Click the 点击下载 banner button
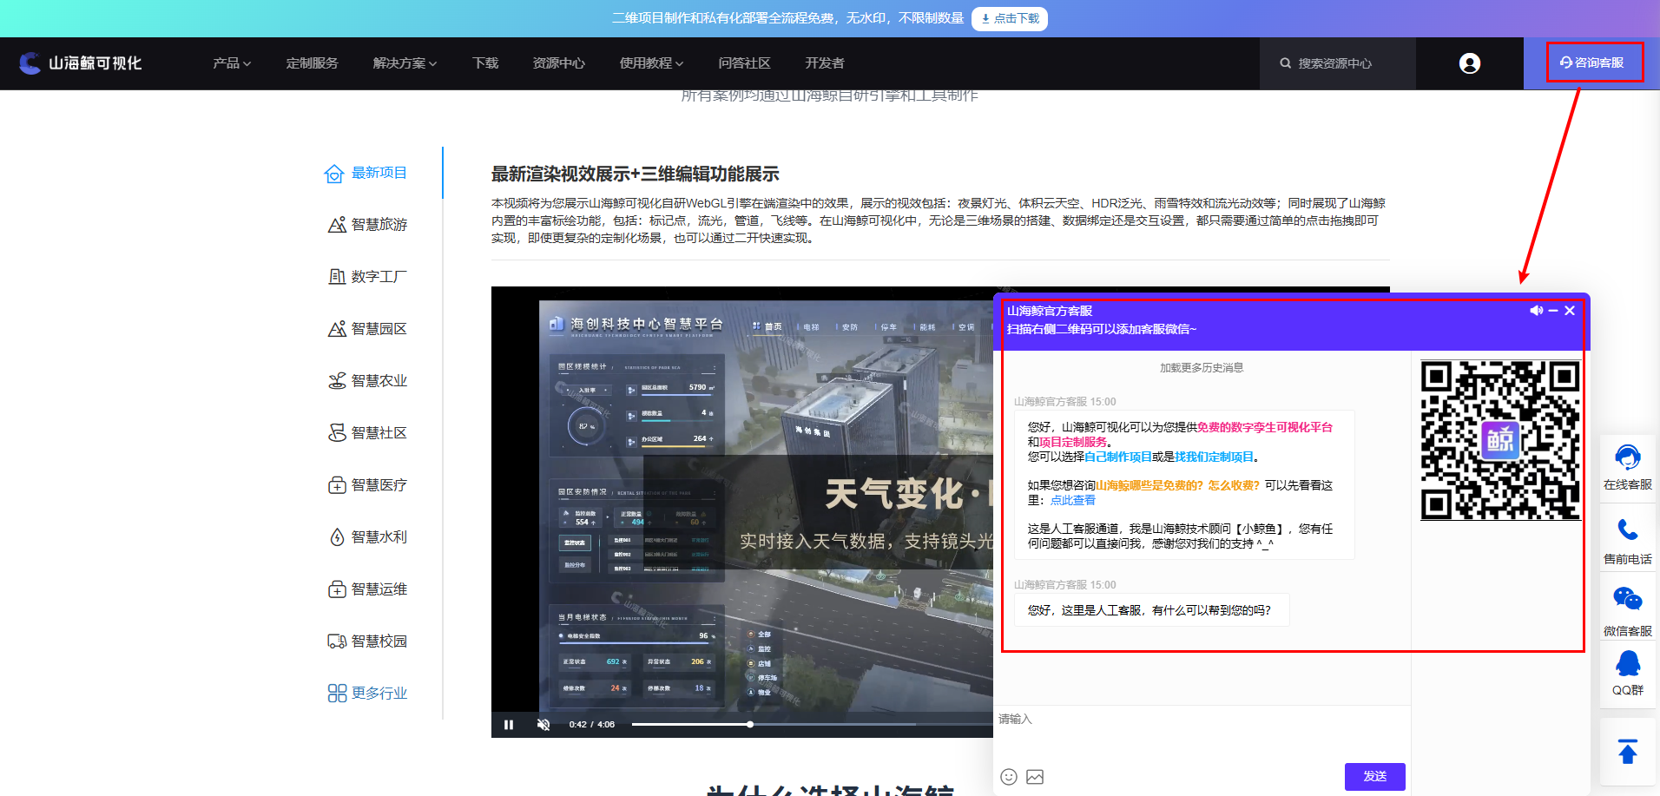 click(1010, 18)
